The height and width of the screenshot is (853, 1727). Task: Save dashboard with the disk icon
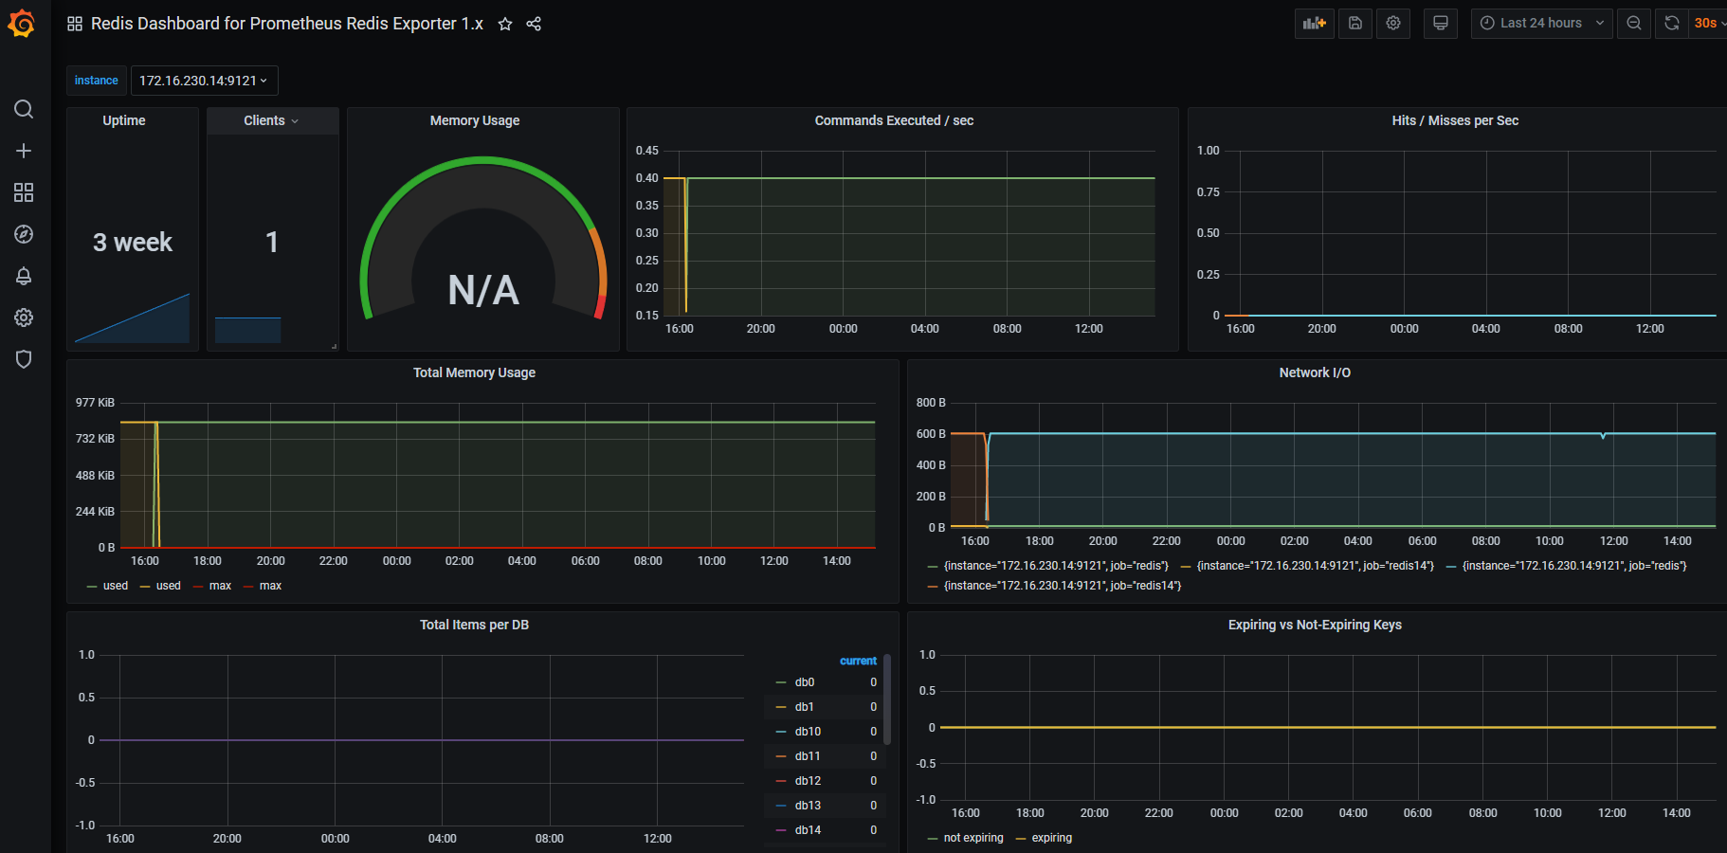click(x=1355, y=24)
